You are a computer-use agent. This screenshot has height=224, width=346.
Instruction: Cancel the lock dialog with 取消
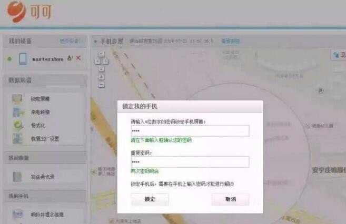pos(230,199)
